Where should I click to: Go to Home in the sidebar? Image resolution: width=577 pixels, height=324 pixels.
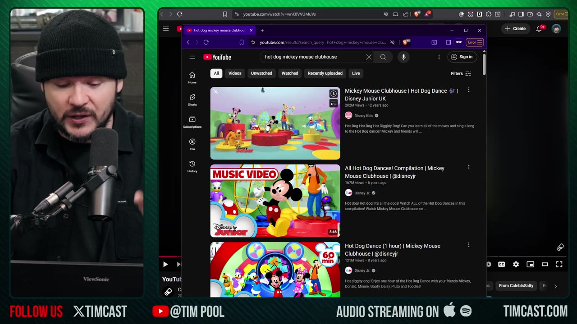(192, 77)
